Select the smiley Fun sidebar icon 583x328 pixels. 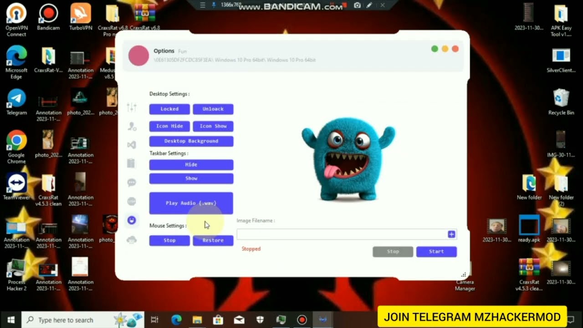pyautogui.click(x=132, y=220)
